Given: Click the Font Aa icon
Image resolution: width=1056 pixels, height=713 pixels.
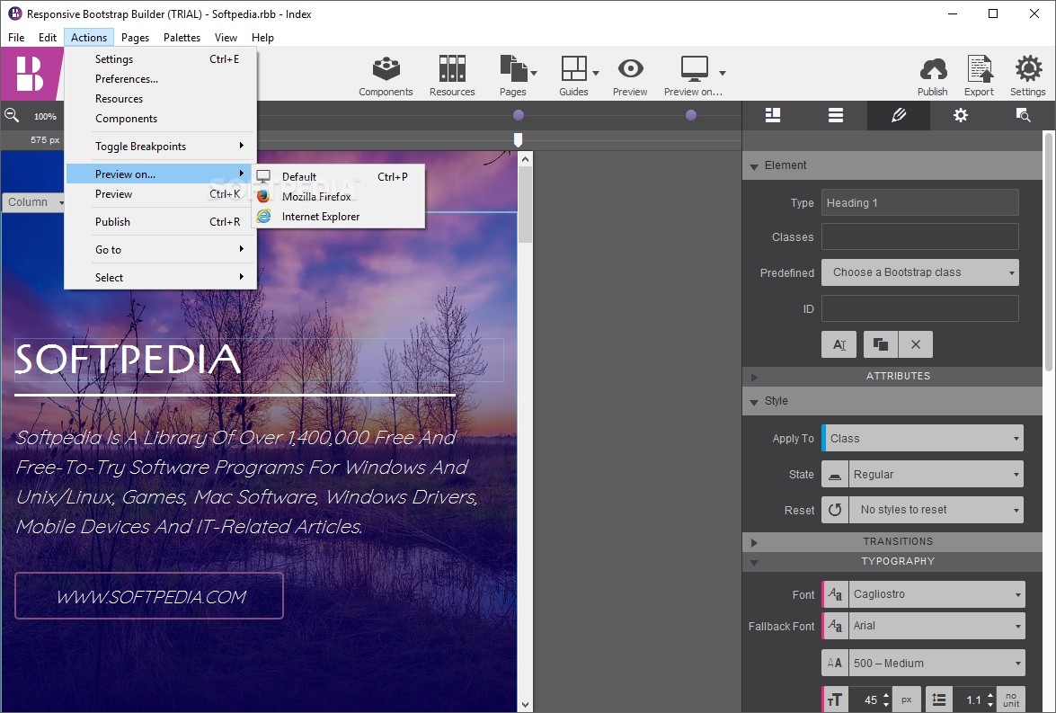Looking at the screenshot, I should point(835,594).
